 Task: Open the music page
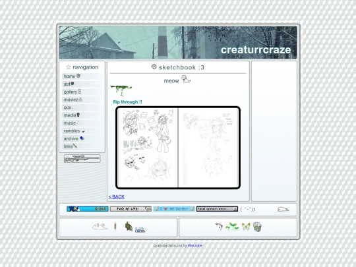[82, 123]
